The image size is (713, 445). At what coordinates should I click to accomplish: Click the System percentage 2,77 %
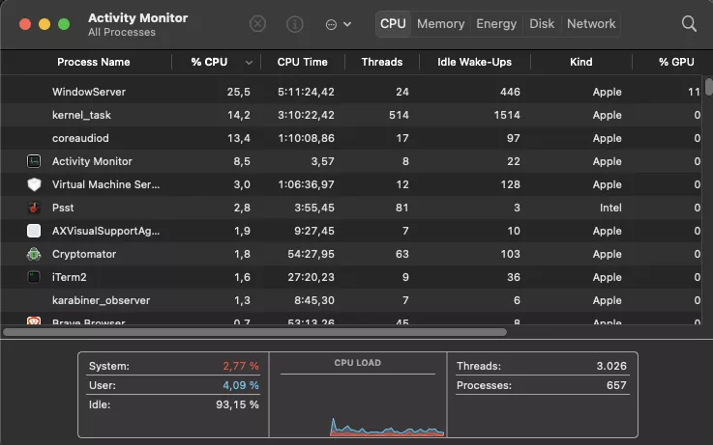[241, 366]
